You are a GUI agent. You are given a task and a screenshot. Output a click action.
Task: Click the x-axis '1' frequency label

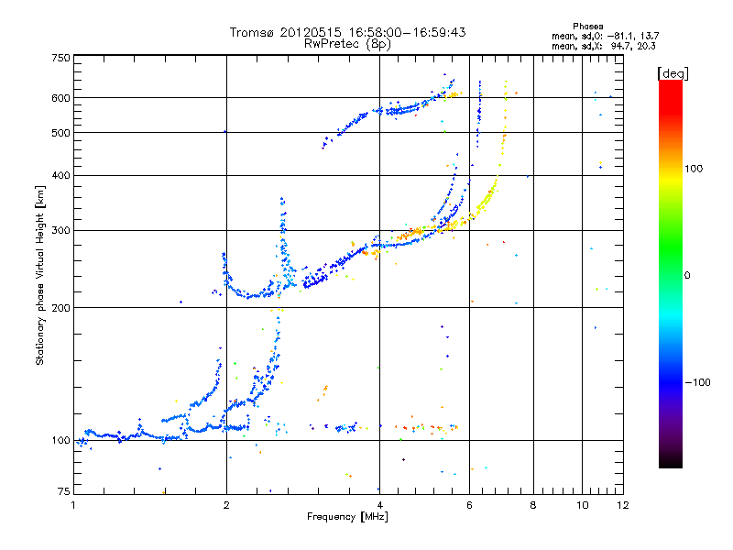coord(74,505)
